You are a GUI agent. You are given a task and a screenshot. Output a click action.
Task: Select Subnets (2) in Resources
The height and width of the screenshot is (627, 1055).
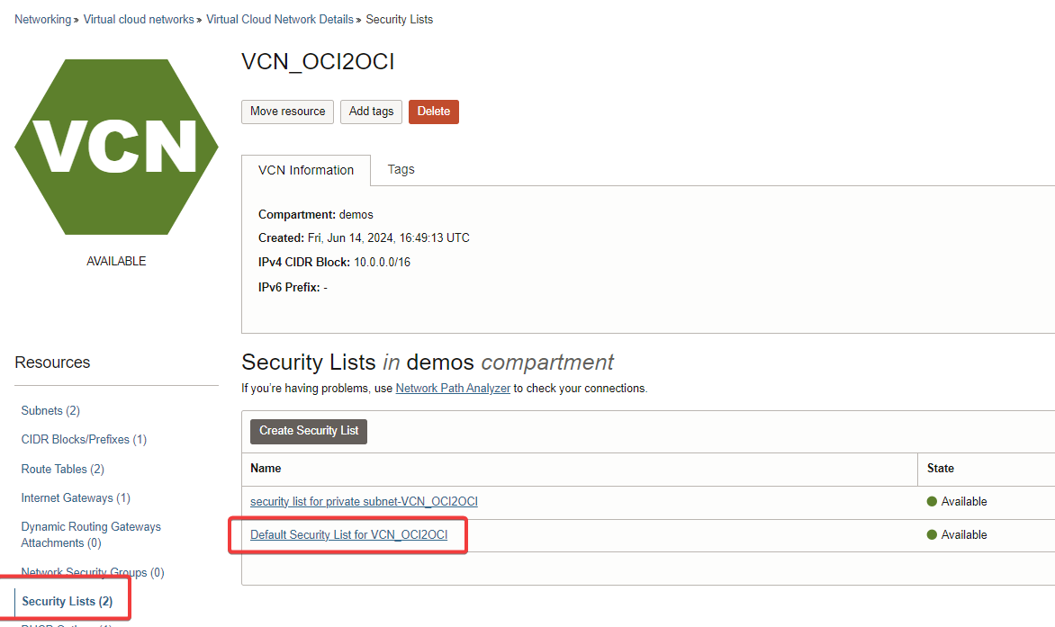(50, 410)
